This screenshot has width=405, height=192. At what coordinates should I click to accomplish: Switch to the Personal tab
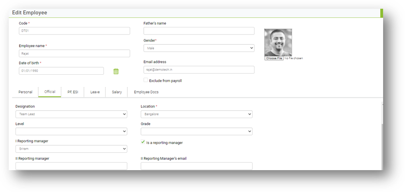click(25, 92)
